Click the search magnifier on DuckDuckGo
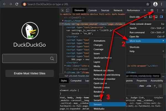The image size is (166, 111). [x=52, y=59]
